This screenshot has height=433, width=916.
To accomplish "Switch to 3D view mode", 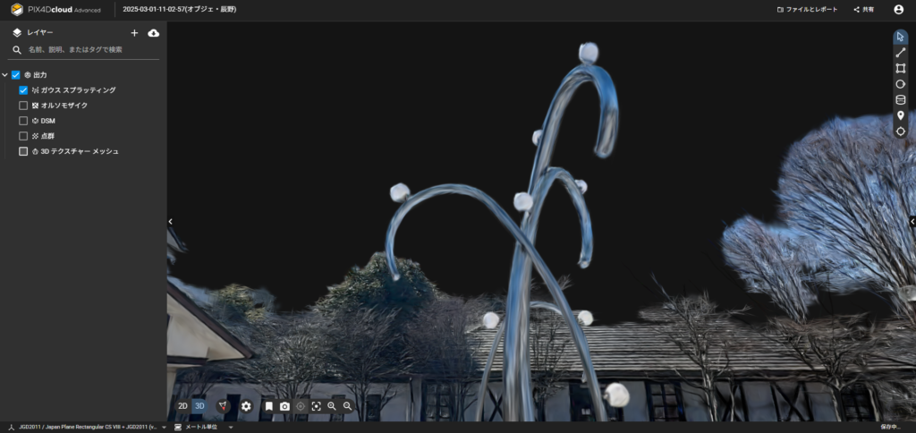I will tap(199, 406).
